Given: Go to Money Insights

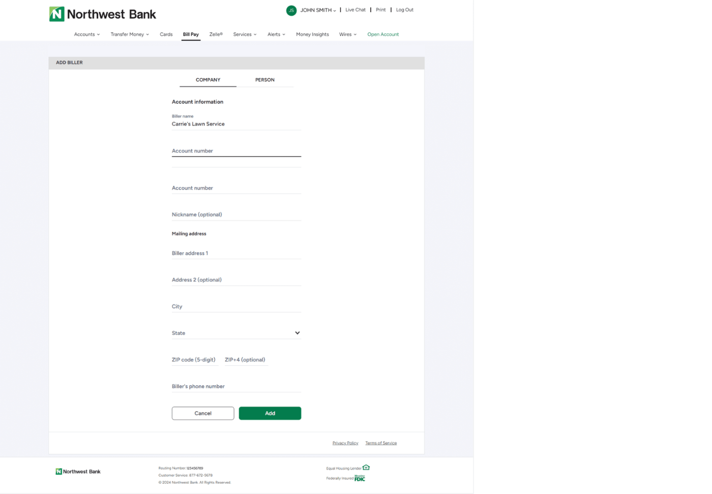Looking at the screenshot, I should pyautogui.click(x=312, y=35).
